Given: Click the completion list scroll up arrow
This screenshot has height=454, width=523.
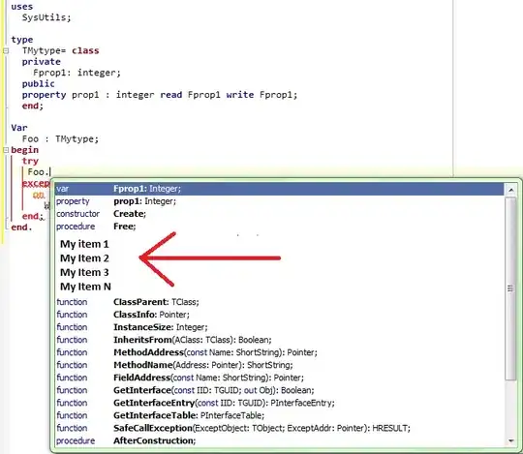Looking at the screenshot, I should click(x=511, y=190).
